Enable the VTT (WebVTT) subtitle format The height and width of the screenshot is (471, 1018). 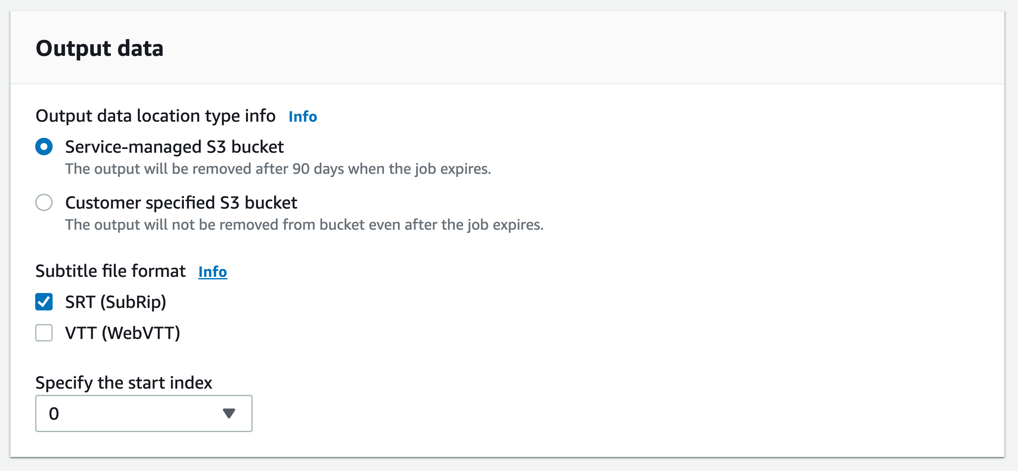click(44, 333)
